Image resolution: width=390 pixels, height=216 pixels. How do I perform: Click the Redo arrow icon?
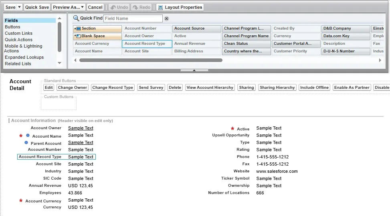pyautogui.click(x=135, y=8)
